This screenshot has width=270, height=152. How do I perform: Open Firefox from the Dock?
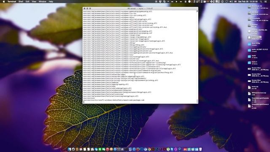coord(138,149)
